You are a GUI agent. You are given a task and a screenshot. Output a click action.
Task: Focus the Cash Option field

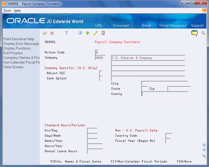101,78
